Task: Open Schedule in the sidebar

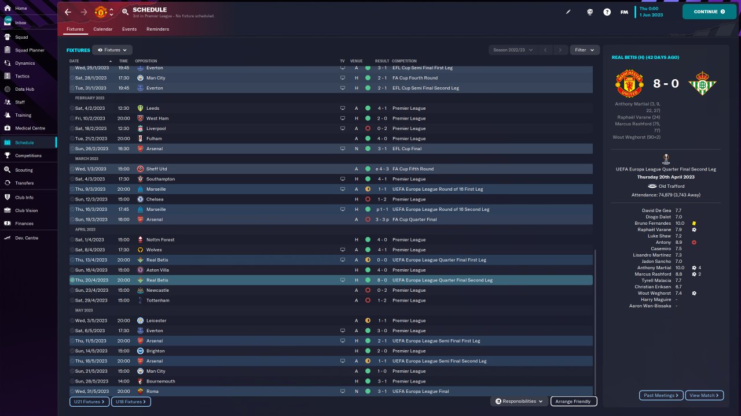Action: coord(29,143)
